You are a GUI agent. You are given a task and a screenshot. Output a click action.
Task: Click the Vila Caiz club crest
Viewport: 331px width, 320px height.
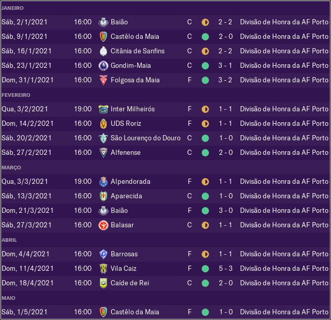click(103, 269)
